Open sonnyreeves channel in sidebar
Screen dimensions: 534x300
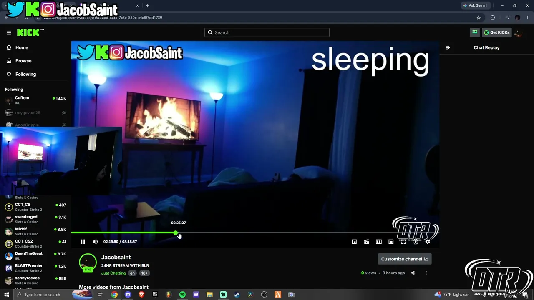click(35, 280)
